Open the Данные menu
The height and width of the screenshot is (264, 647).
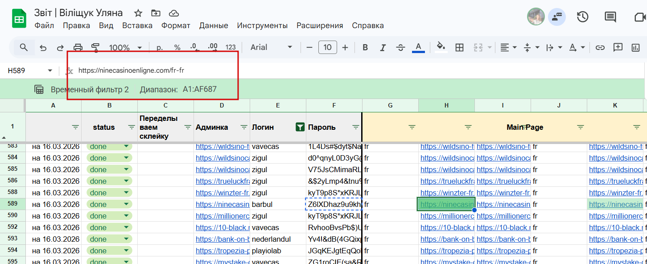pyautogui.click(x=214, y=25)
